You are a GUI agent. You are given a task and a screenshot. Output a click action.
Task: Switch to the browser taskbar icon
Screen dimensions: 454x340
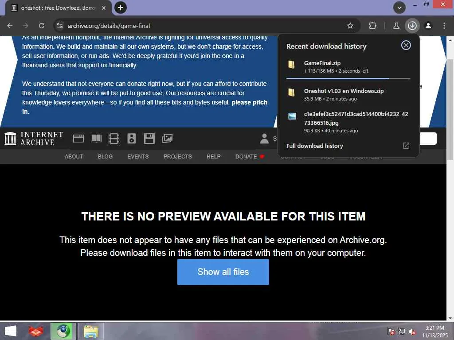[x=63, y=331]
